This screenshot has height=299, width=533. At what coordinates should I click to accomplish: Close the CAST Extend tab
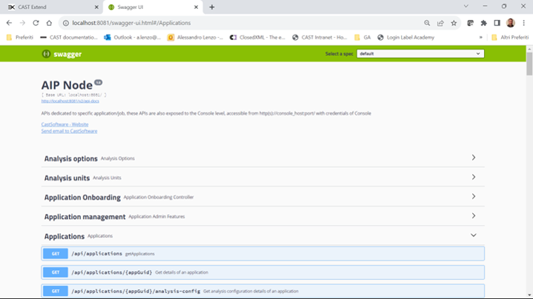96,7
